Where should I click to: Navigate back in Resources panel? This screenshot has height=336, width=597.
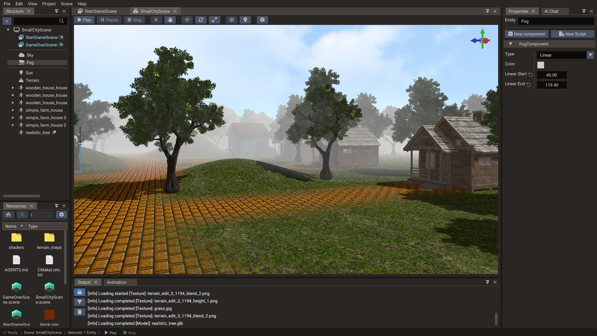click(22, 215)
